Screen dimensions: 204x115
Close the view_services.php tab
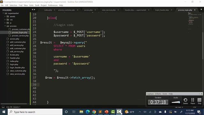pos(118,10)
